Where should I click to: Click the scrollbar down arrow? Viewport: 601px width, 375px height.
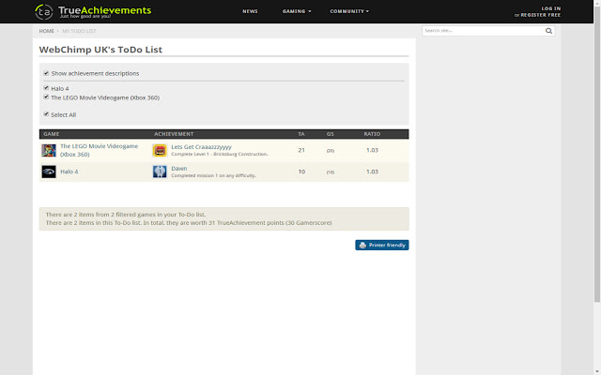click(597, 372)
